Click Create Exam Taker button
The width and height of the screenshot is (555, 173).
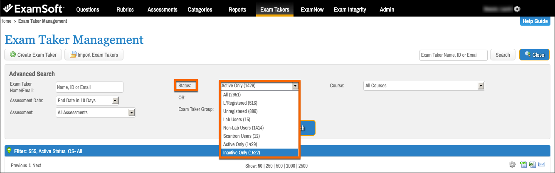pos(33,55)
